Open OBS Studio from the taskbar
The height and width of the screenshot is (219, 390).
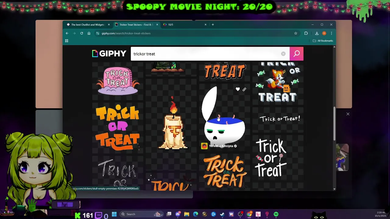[240, 214]
